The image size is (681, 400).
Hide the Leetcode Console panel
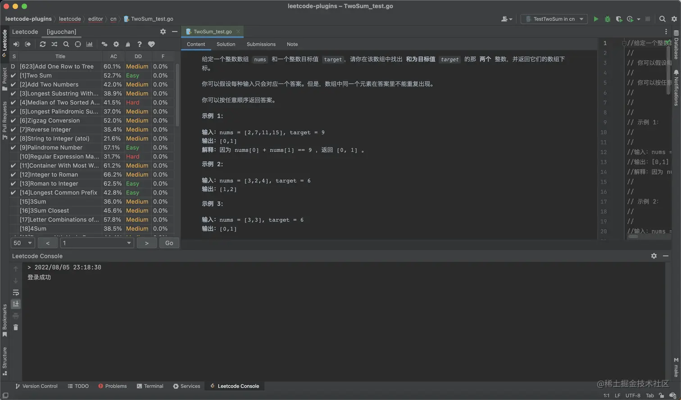666,256
